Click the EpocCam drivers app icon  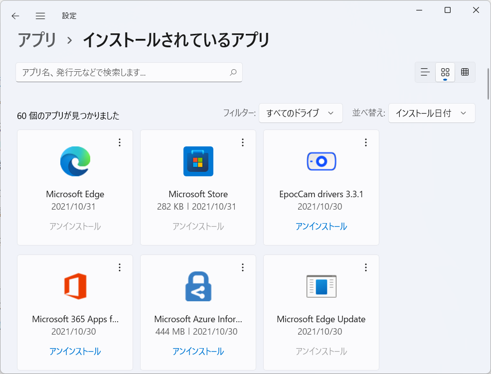click(x=322, y=161)
